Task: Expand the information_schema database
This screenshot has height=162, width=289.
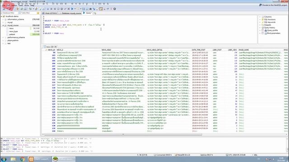Action: pyautogui.click(x=3, y=19)
